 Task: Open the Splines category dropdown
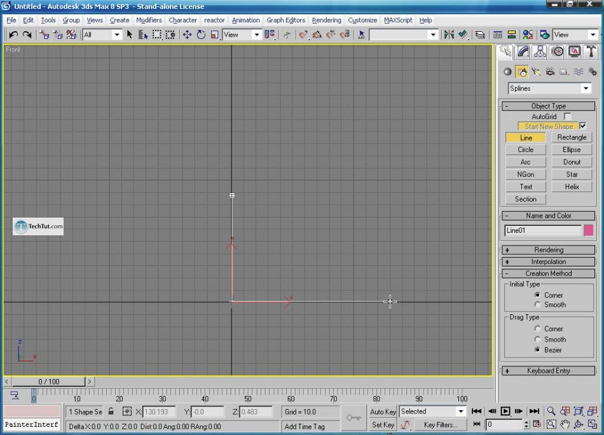tap(550, 88)
